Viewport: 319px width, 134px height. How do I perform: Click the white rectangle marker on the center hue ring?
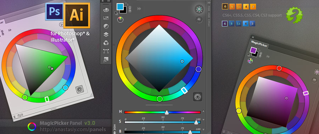coord(184,90)
